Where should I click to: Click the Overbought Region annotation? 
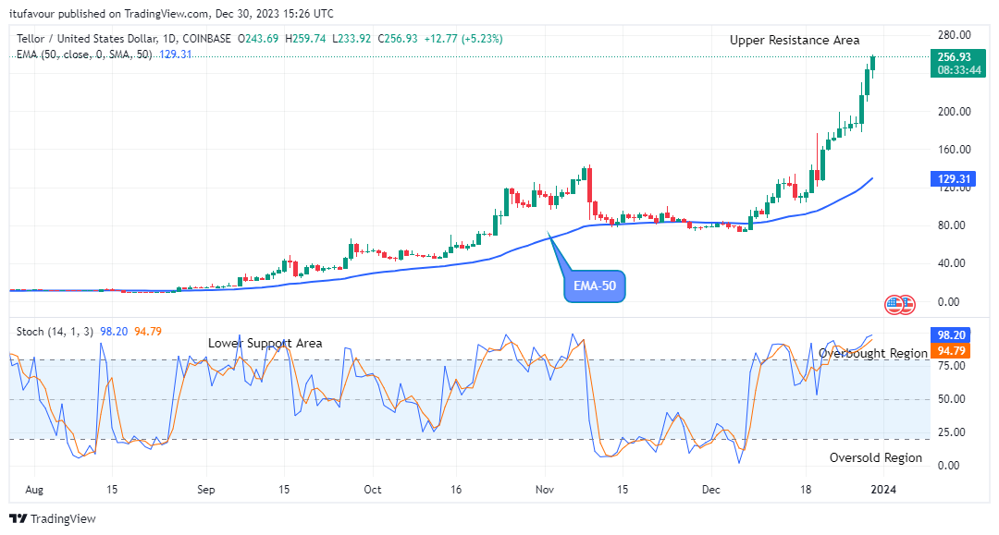(x=873, y=353)
